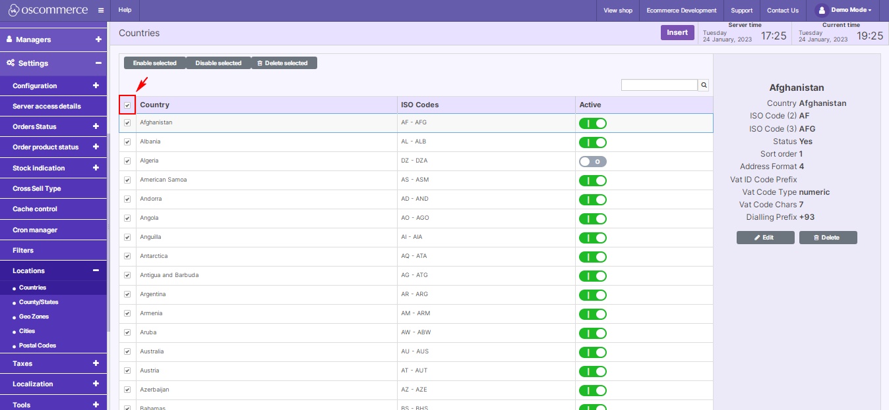Click the Managers person icon in sidebar
The height and width of the screenshot is (410, 889).
(x=9, y=39)
